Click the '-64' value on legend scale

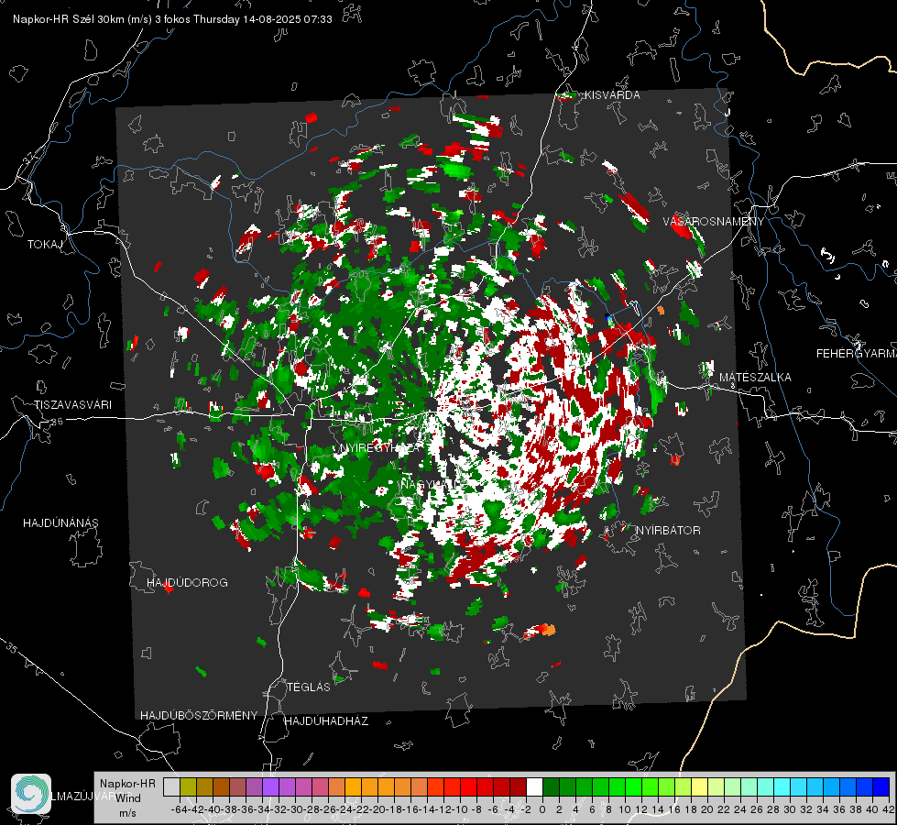[x=180, y=809]
